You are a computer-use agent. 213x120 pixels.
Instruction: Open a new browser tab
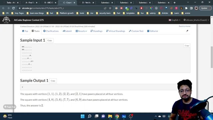(x=174, y=3)
